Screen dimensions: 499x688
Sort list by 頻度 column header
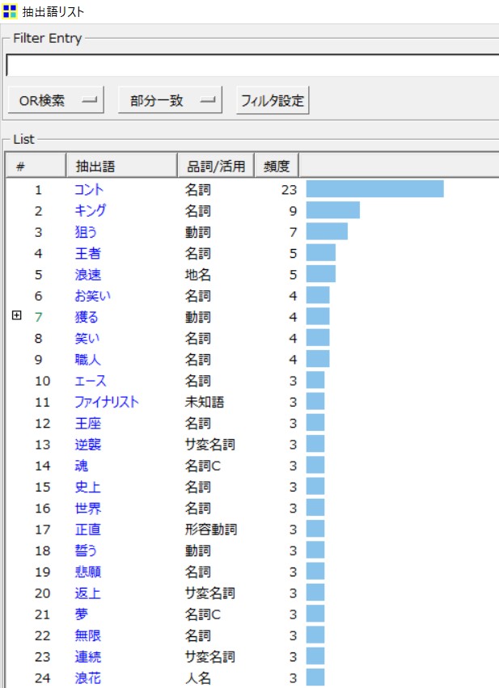[277, 166]
